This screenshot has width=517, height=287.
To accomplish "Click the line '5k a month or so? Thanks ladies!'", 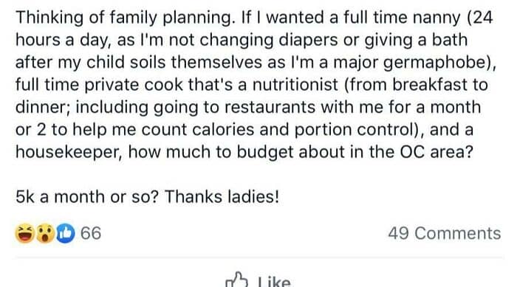I will point(148,197).
